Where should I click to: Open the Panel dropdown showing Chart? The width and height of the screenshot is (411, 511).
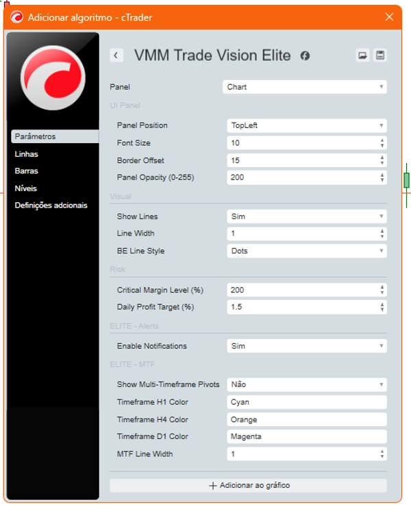[305, 87]
